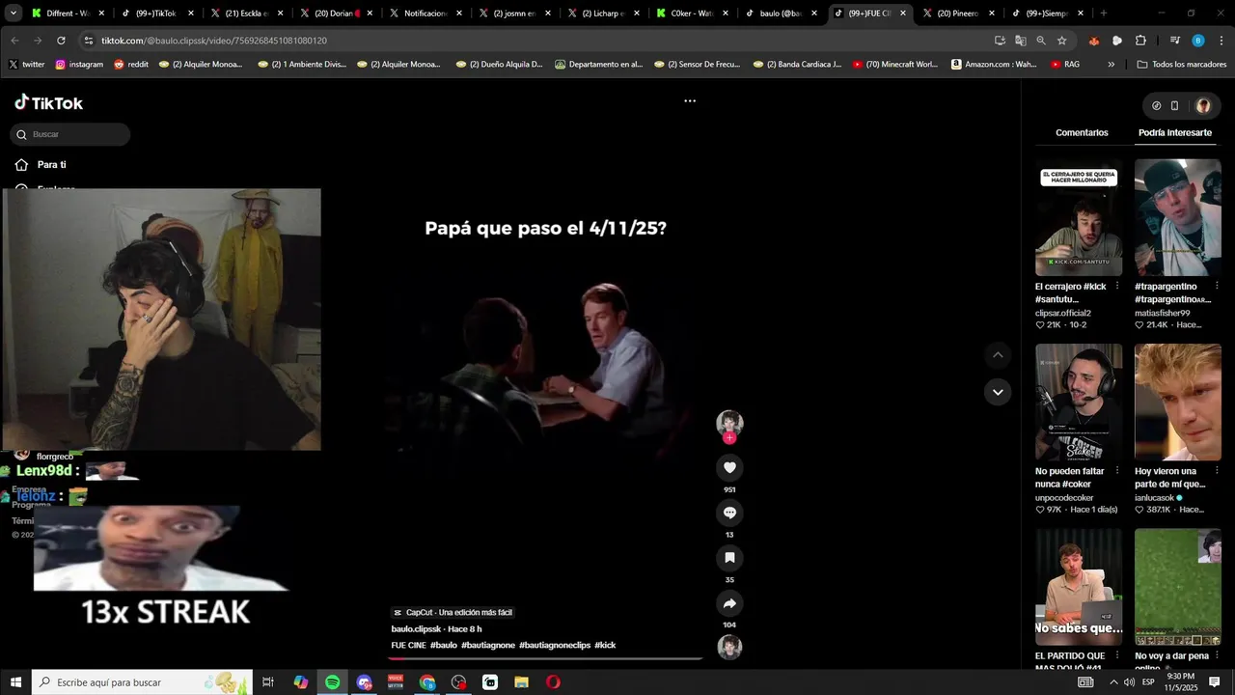Viewport: 1235px width, 695px height.
Task: Open the 'Hoy vieron una parte' video thumbnail
Action: tap(1178, 403)
